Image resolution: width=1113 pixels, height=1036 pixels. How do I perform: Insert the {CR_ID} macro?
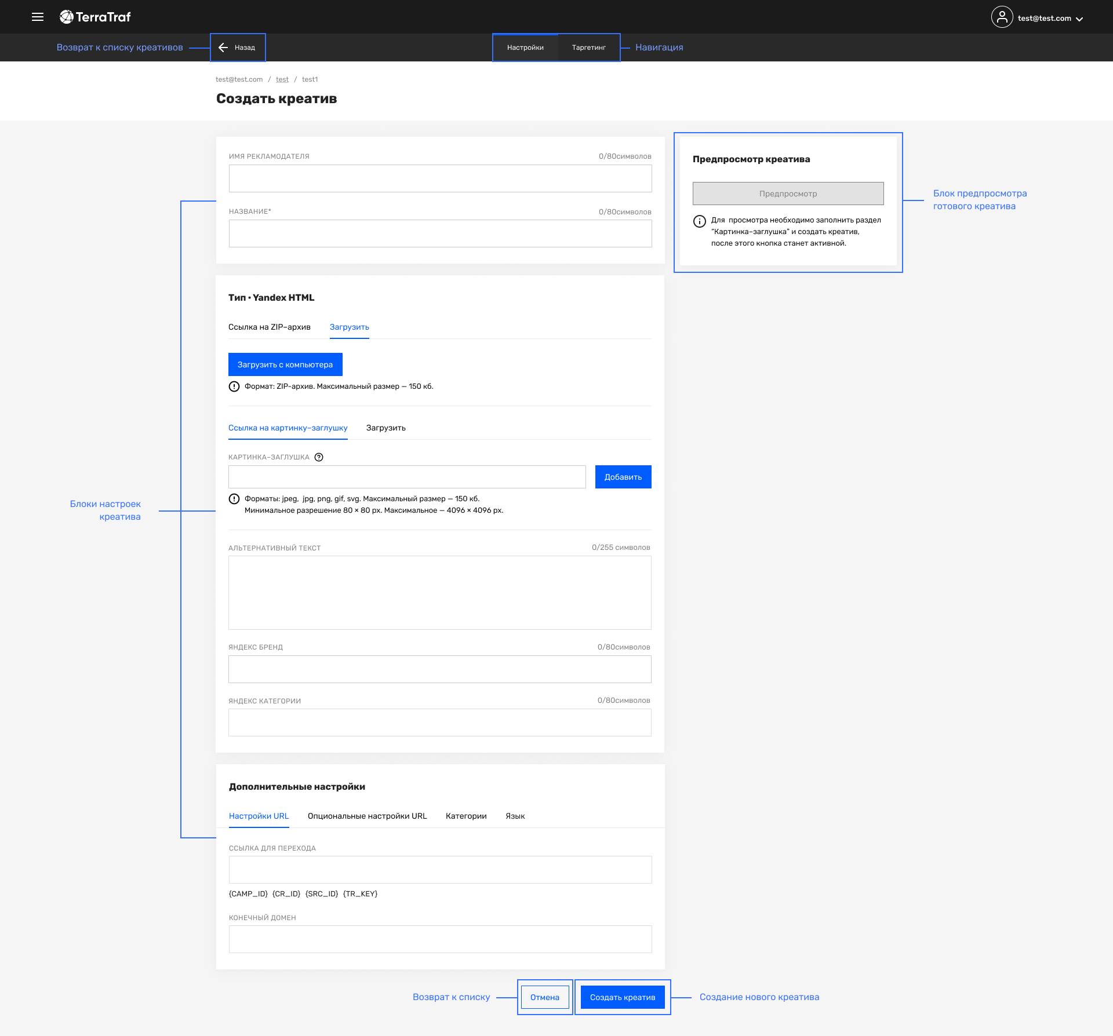pos(286,894)
